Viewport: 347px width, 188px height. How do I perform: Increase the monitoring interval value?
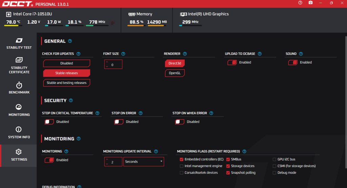[x=107, y=160]
